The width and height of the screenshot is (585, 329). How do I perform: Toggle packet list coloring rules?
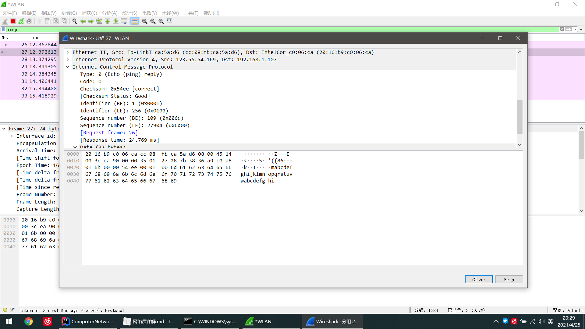point(134,21)
